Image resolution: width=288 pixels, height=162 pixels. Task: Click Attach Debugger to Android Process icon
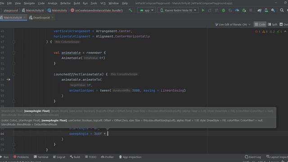[244, 10]
